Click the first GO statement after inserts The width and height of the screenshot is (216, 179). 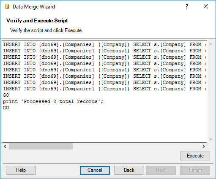click(x=6, y=95)
